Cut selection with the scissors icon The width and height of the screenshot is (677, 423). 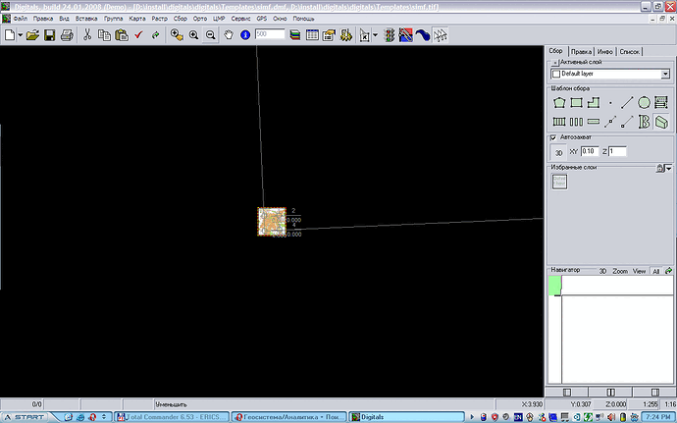87,35
